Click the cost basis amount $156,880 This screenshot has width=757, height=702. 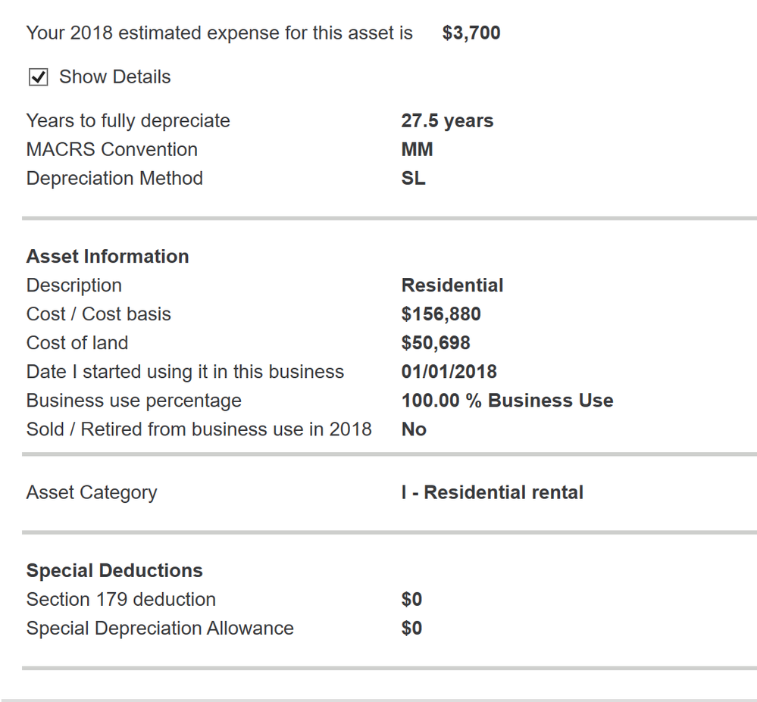(x=441, y=314)
